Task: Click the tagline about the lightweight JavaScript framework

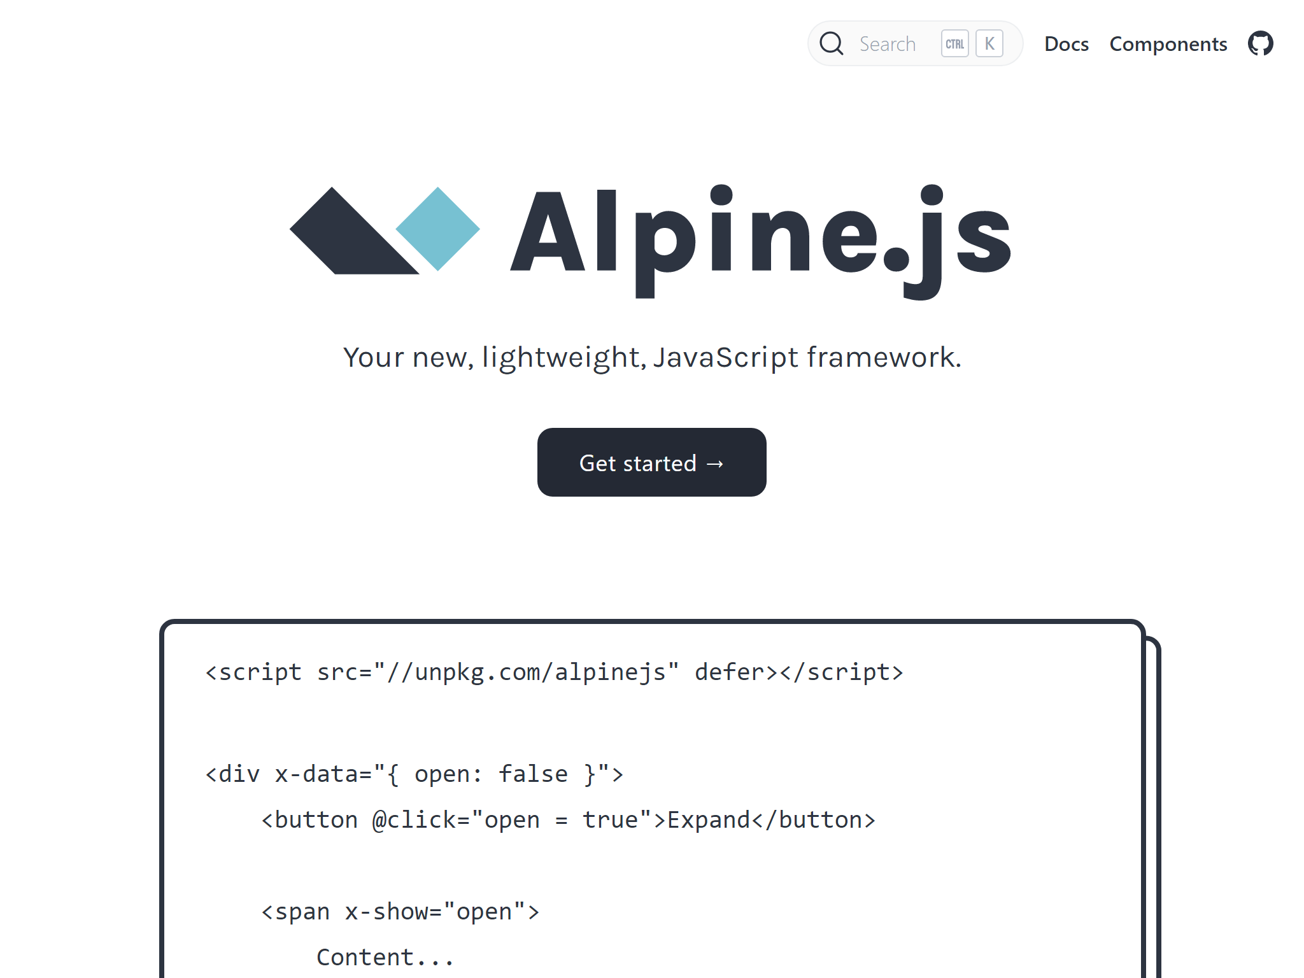Action: (x=651, y=357)
